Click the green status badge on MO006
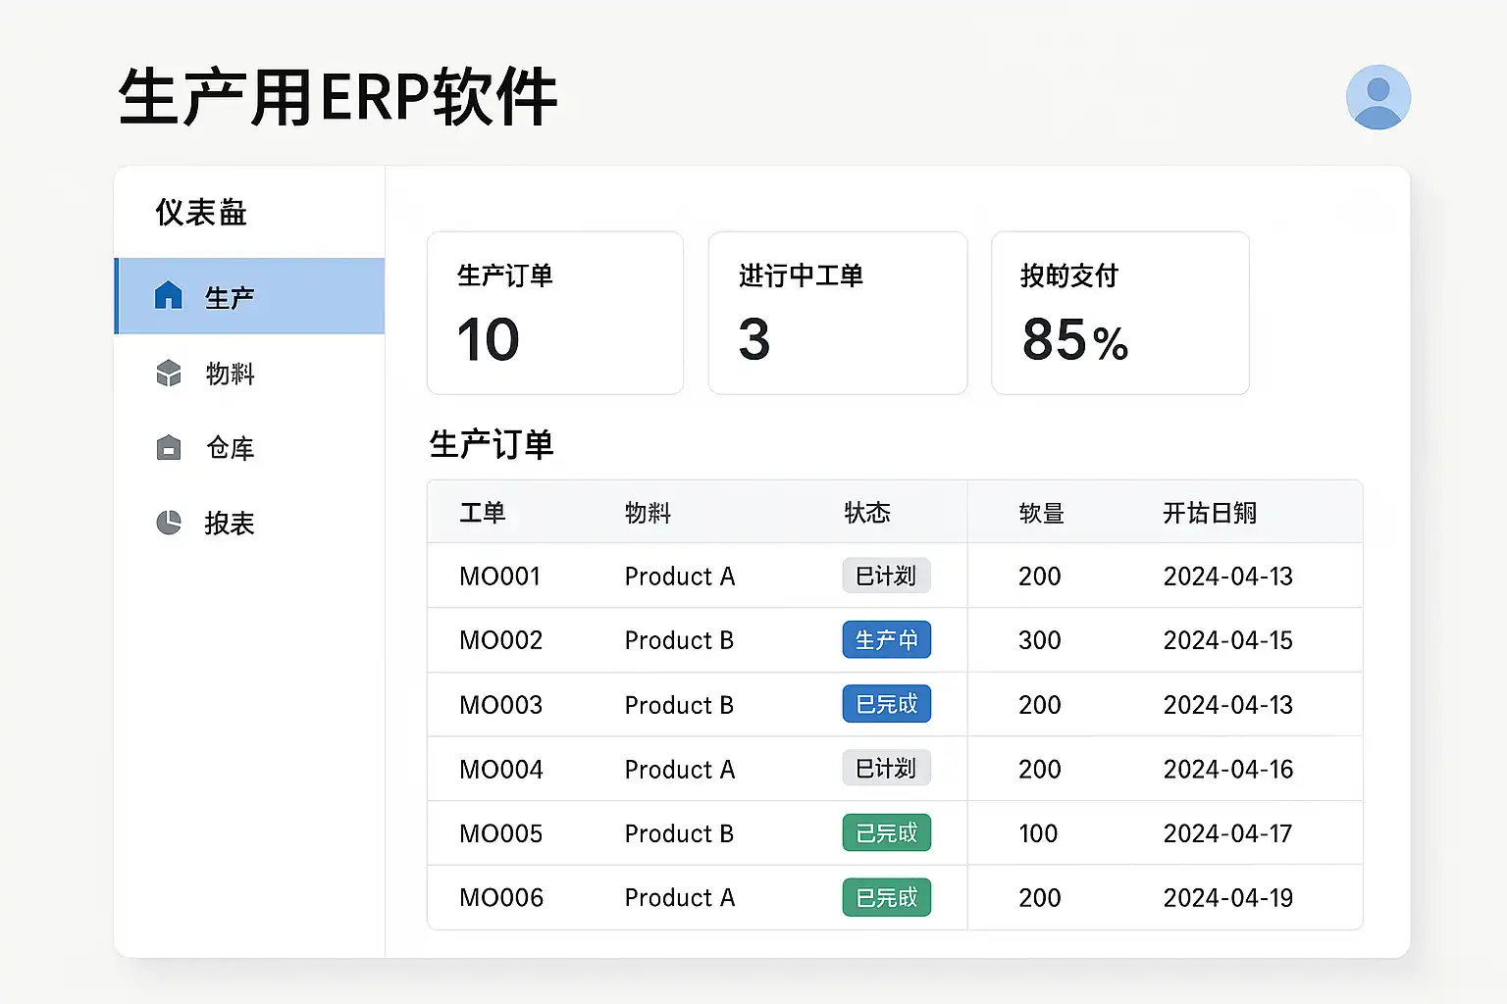 886,897
